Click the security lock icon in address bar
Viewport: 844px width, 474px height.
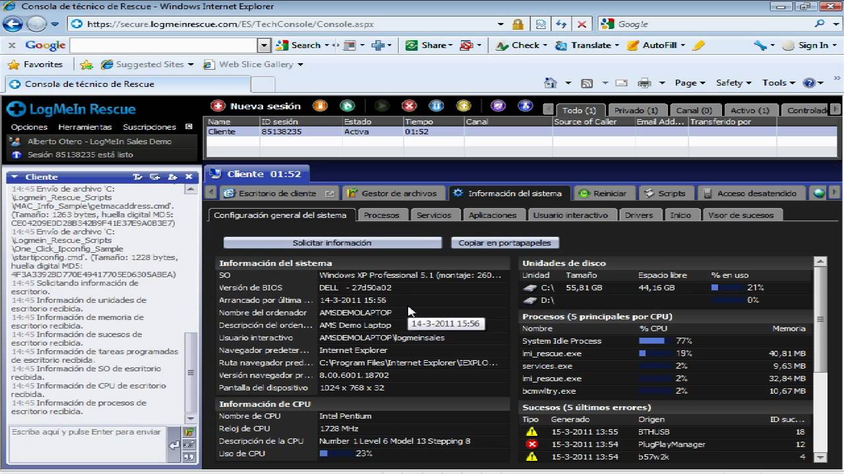[518, 24]
